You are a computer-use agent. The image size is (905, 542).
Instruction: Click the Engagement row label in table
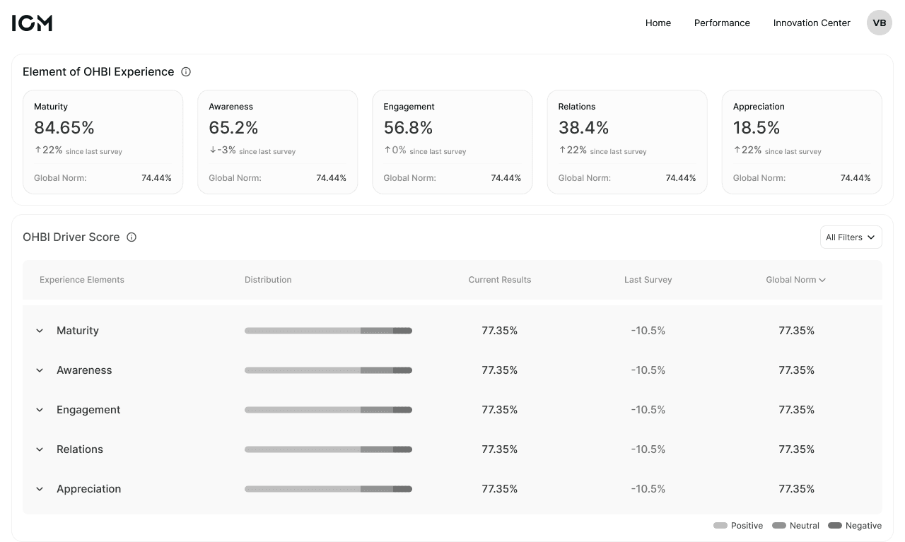88,410
